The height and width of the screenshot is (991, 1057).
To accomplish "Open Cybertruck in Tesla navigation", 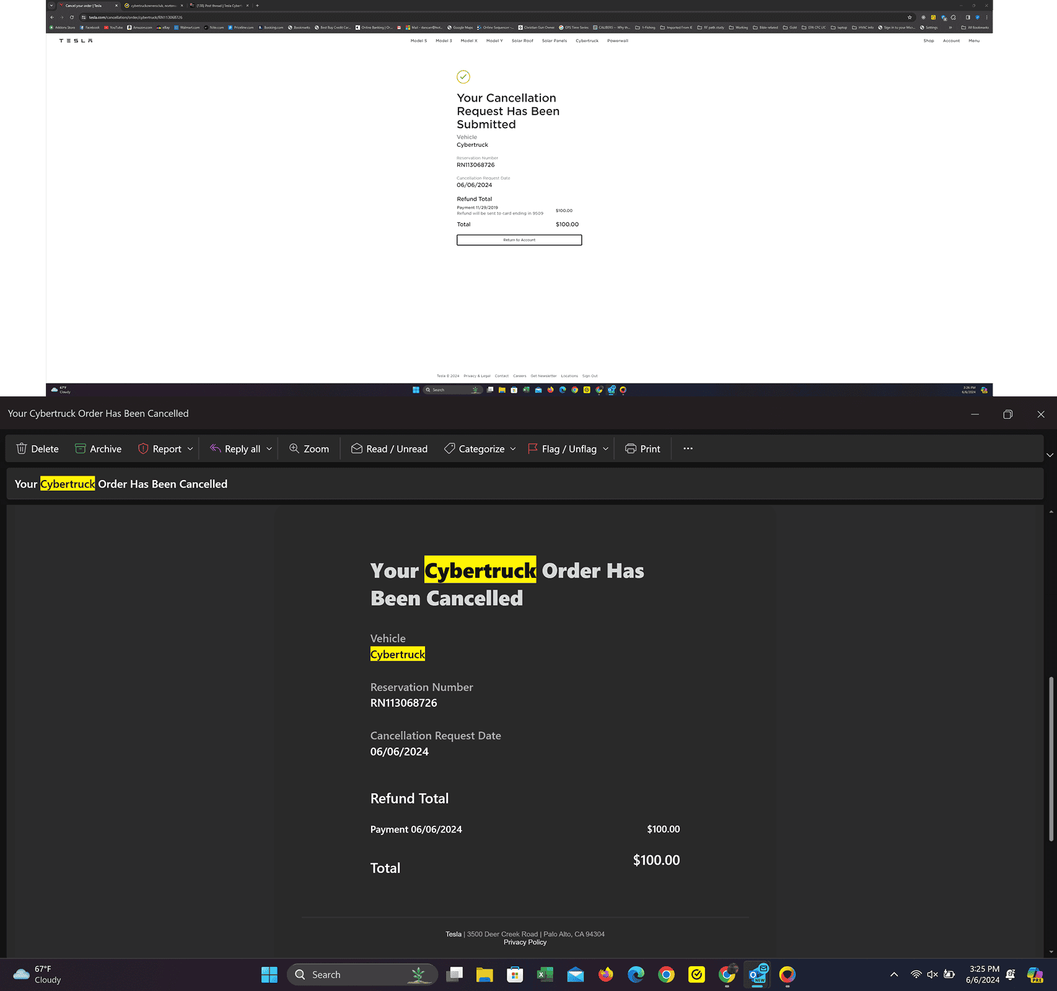I will tap(587, 41).
